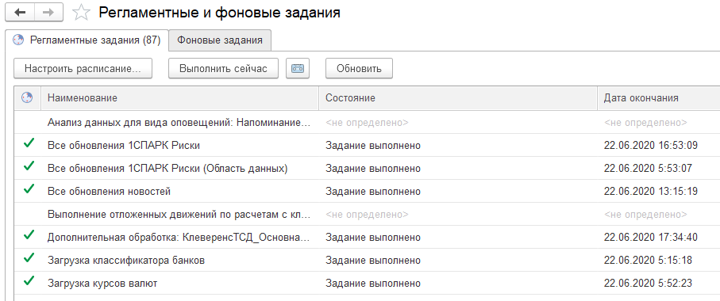The height and width of the screenshot is (301, 720).
Task: Click the Выполнить сейчас button
Action: (223, 69)
